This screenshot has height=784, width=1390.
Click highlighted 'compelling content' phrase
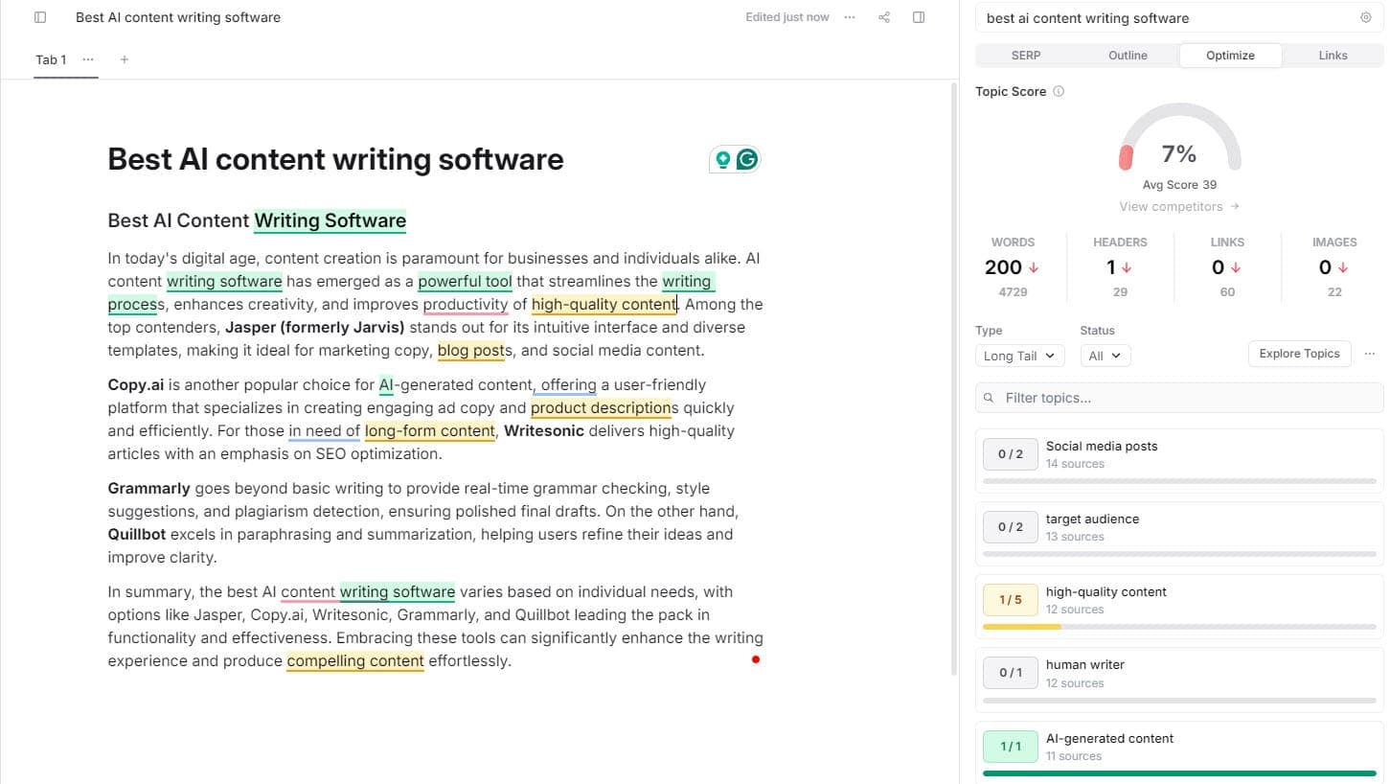[x=355, y=660]
